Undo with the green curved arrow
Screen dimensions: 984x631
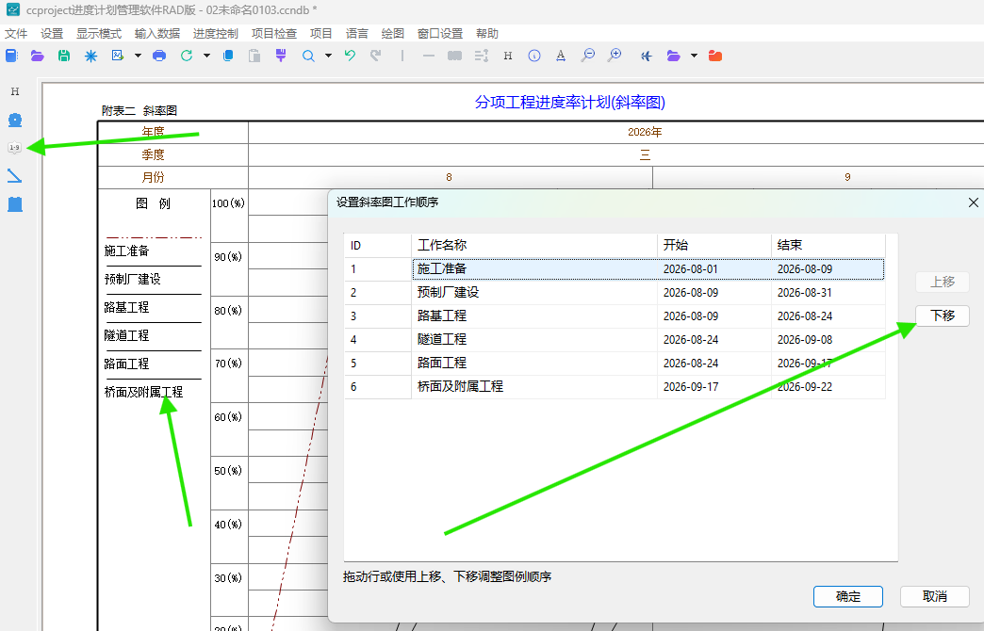pos(351,56)
